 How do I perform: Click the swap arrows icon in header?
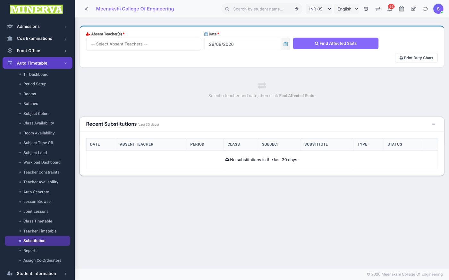pos(378,9)
